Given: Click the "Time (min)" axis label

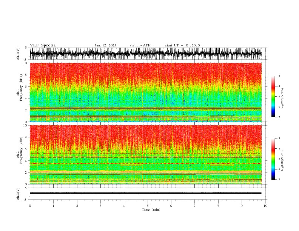Looking at the screenshot, I should [x=151, y=209].
